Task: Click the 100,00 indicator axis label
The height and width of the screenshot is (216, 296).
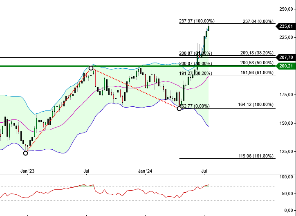Action: 286,177
